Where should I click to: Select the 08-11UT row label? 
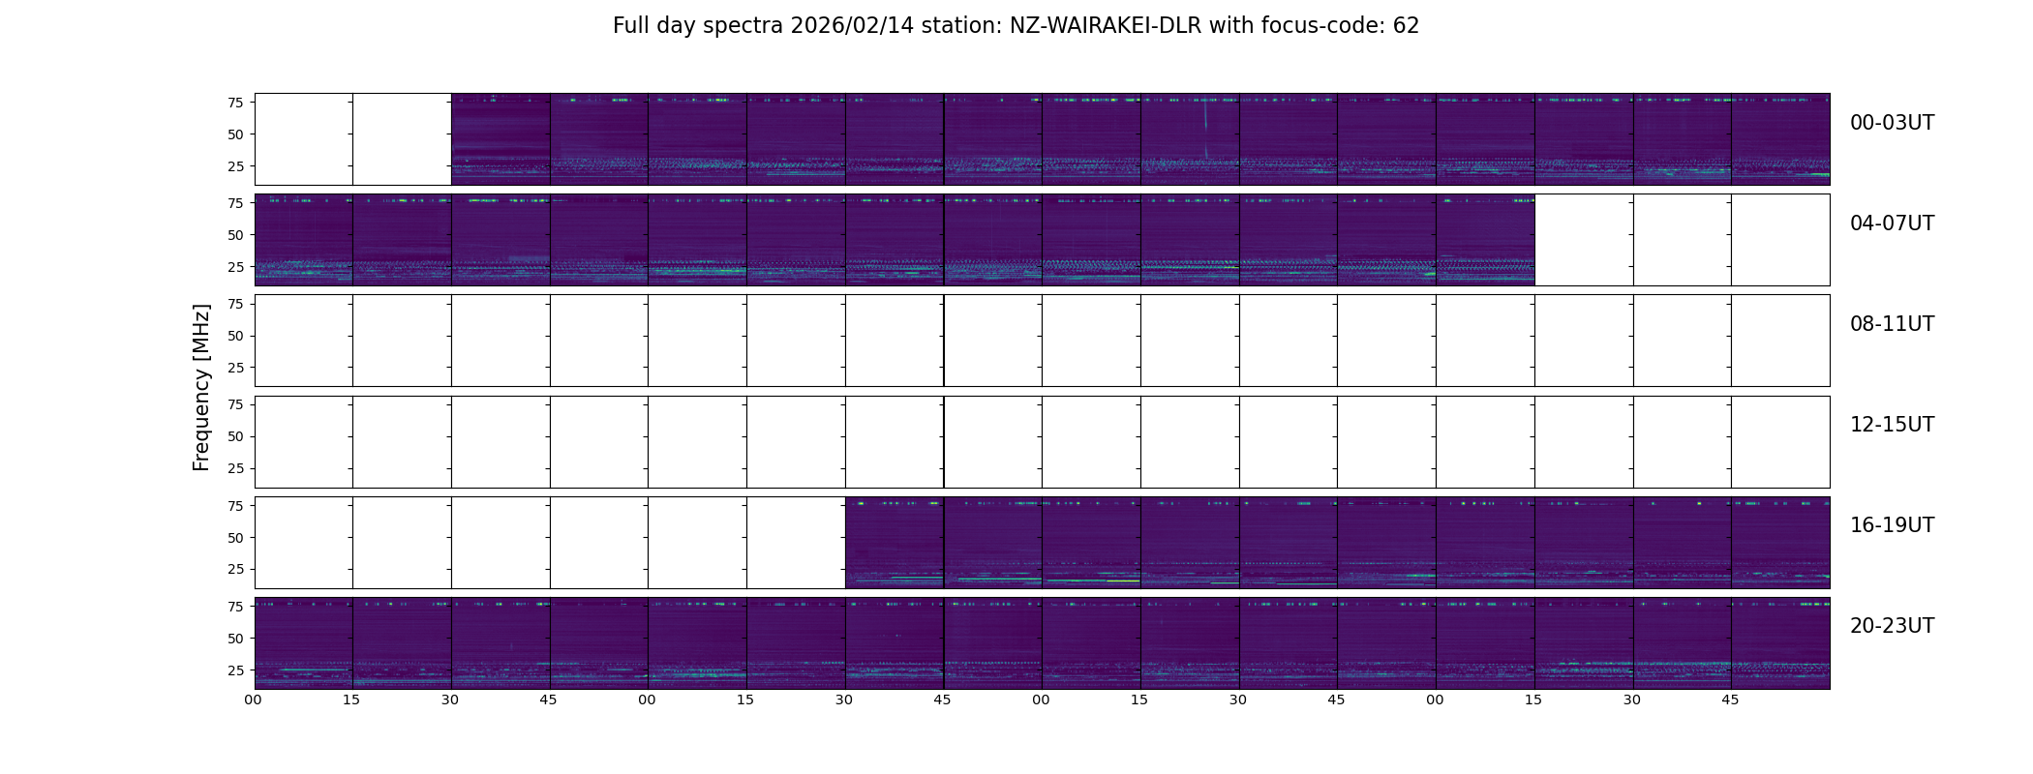(1892, 324)
